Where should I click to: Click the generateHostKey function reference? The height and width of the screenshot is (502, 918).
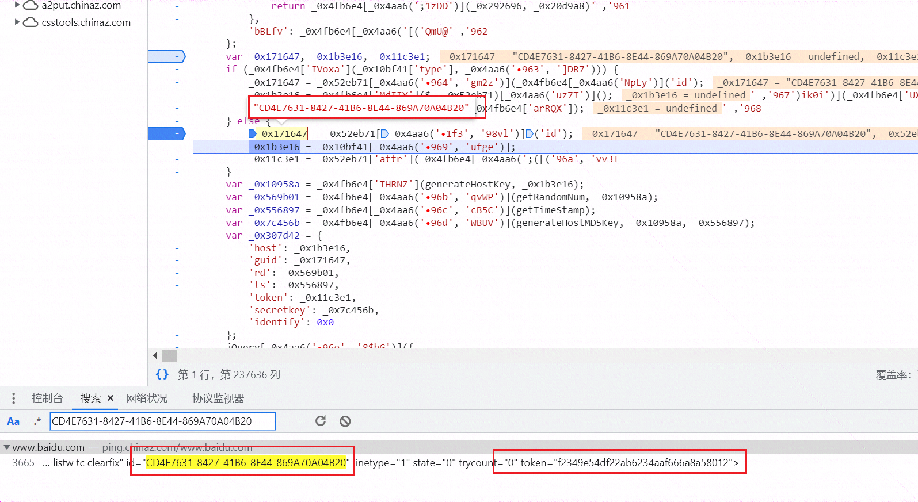click(467, 185)
